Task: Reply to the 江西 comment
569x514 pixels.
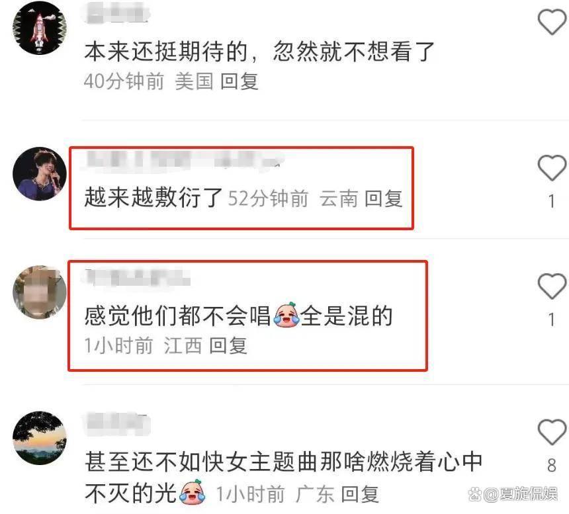Action: 229,345
